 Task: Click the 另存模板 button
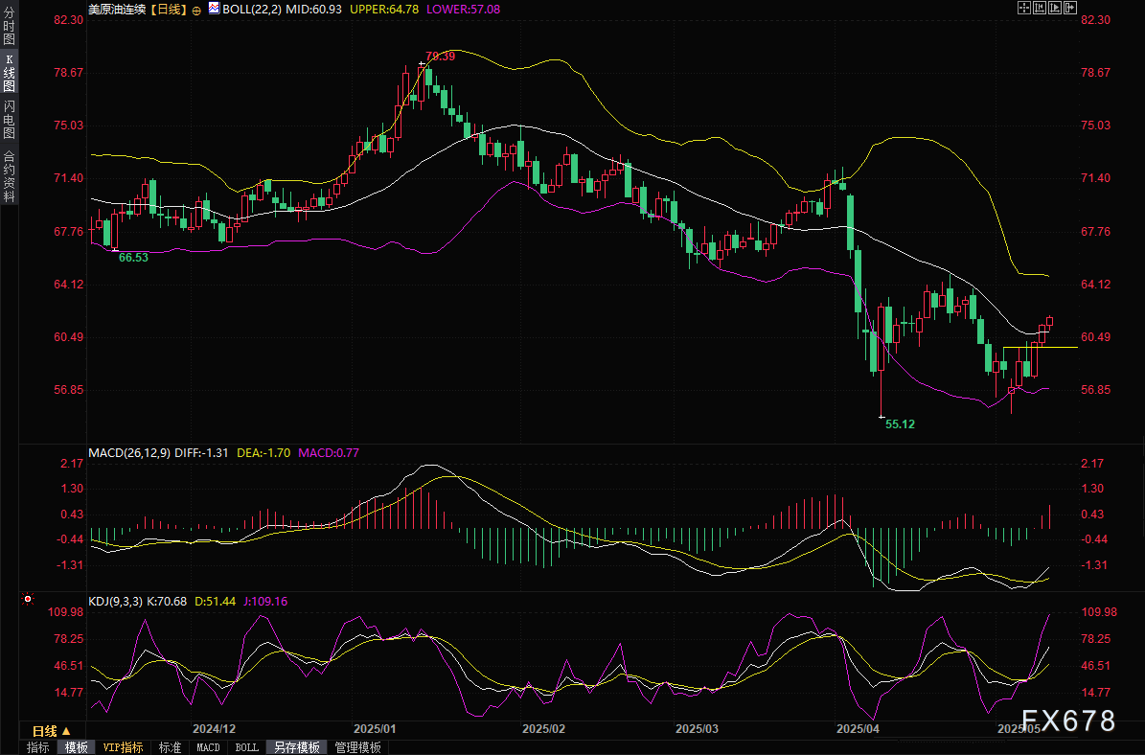coord(295,747)
